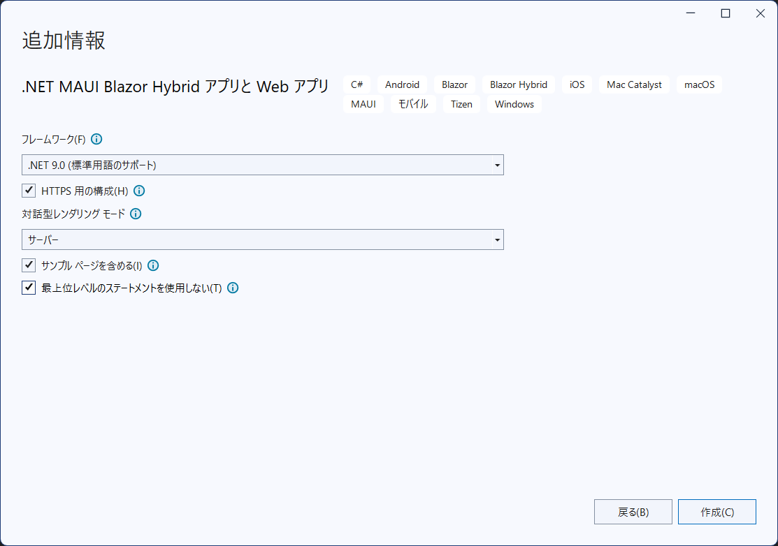Click the Windows tag
The width and height of the screenshot is (778, 546).
pos(514,104)
